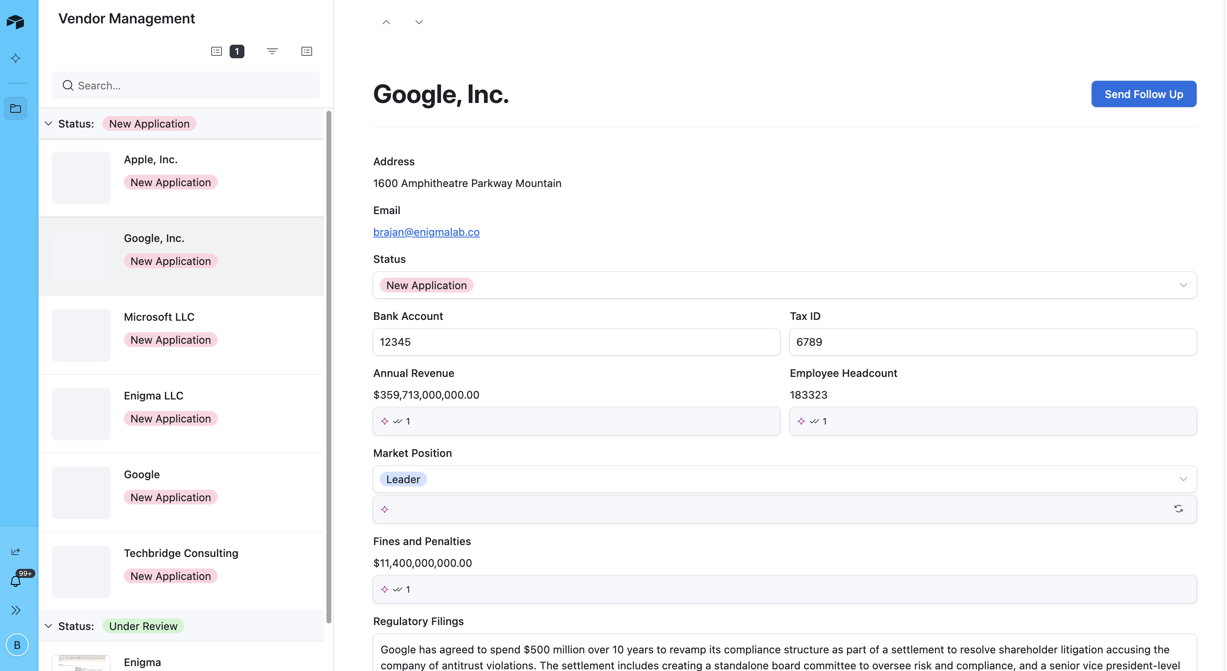Open the Status dropdown showing New Application
The width and height of the screenshot is (1227, 671).
click(784, 285)
